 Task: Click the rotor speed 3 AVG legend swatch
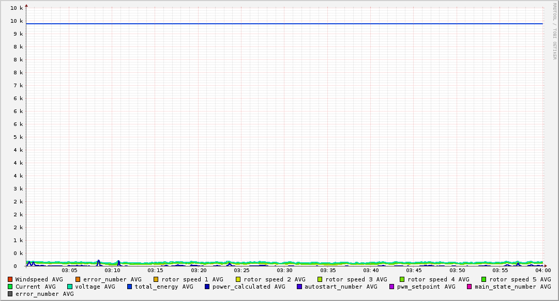pos(320,279)
